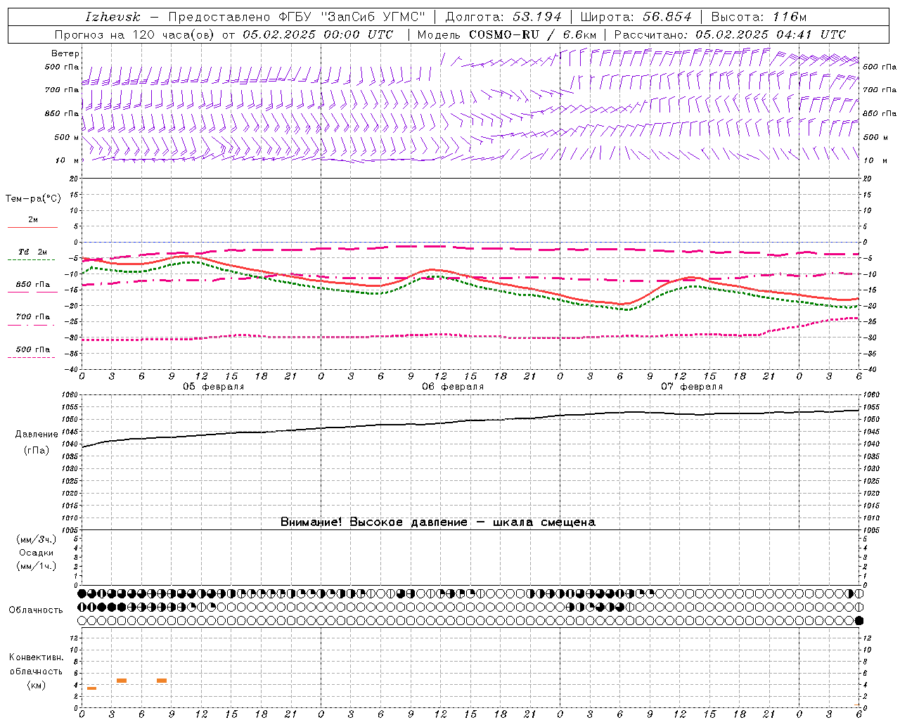
Task: Click the "ЗапСиб УГМС" provider text
Action: pyautogui.click(x=373, y=17)
